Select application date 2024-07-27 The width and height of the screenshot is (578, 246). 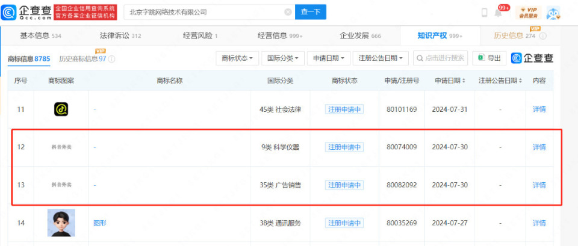450,223
